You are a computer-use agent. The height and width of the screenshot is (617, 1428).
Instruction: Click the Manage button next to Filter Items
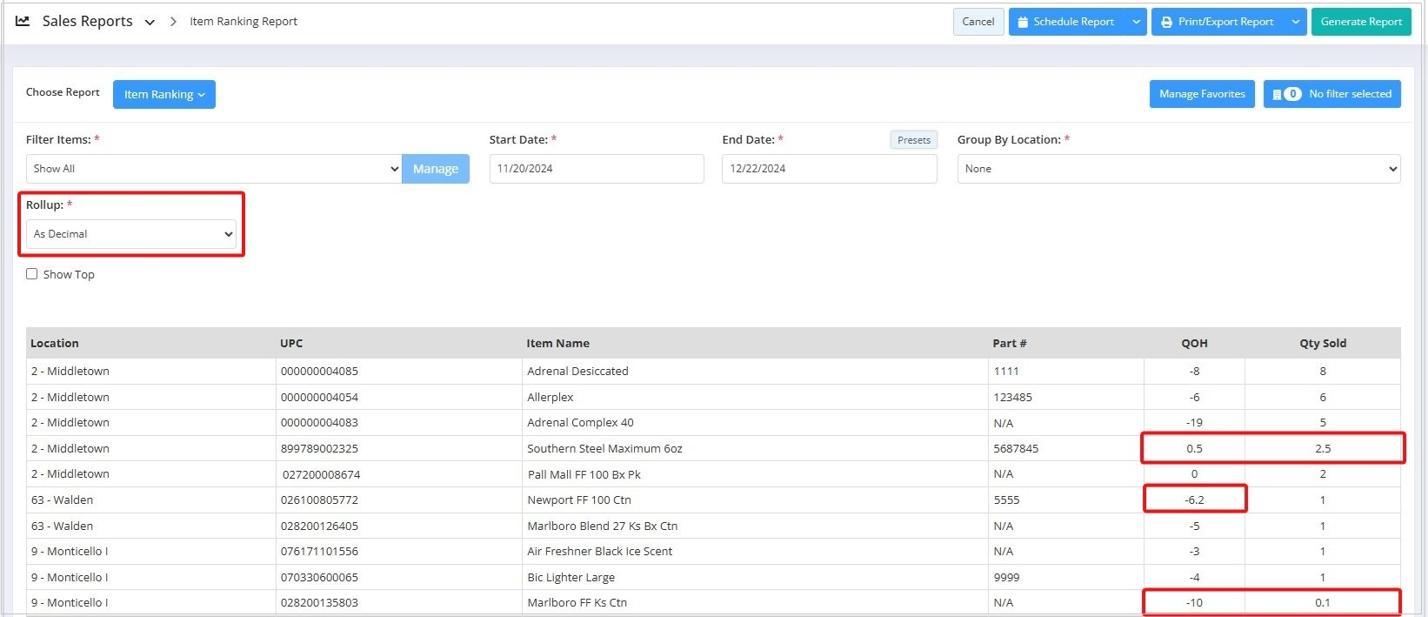pyautogui.click(x=435, y=169)
